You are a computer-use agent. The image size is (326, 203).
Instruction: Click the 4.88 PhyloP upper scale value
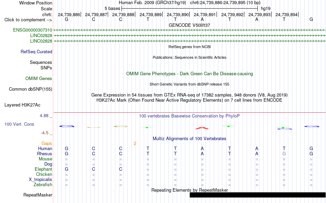(x=44, y=116)
